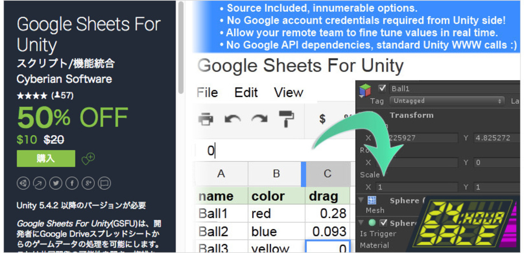Screen dimensions: 524x253
Task: Select the 'yellow' color cell
Action: point(276,247)
